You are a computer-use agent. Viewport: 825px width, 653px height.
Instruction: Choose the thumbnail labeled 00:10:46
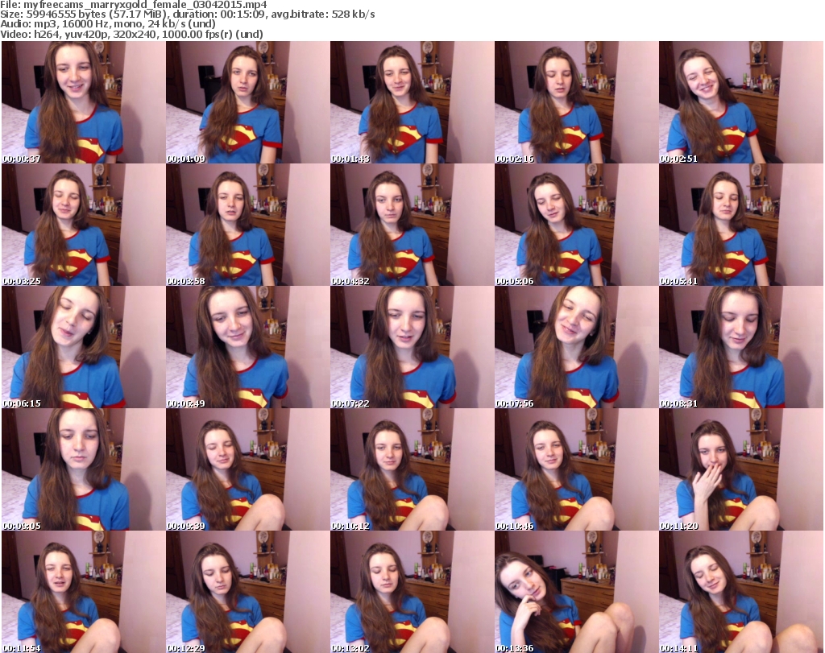click(x=576, y=469)
